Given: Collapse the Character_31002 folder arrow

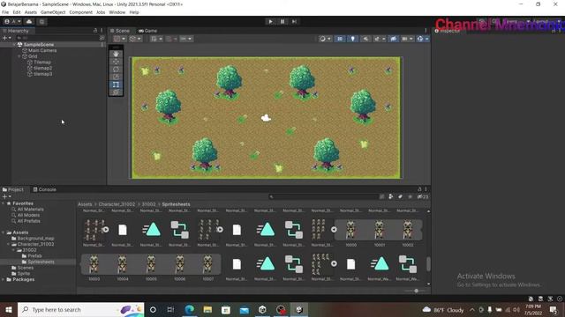Looking at the screenshot, I should [x=9, y=244].
